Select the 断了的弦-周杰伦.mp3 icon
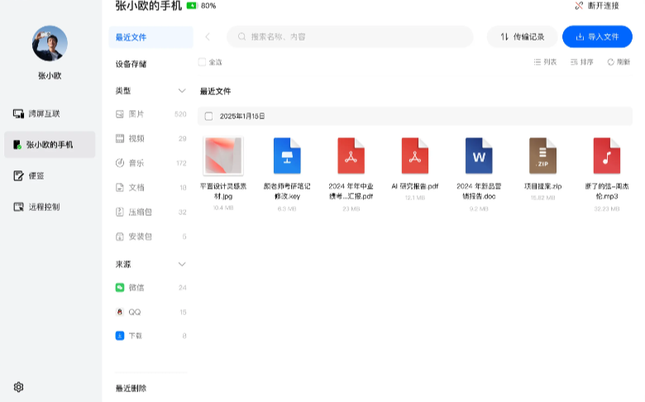 [607, 156]
